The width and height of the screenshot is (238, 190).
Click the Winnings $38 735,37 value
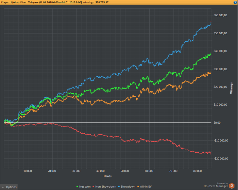pyautogui.click(x=102, y=2)
